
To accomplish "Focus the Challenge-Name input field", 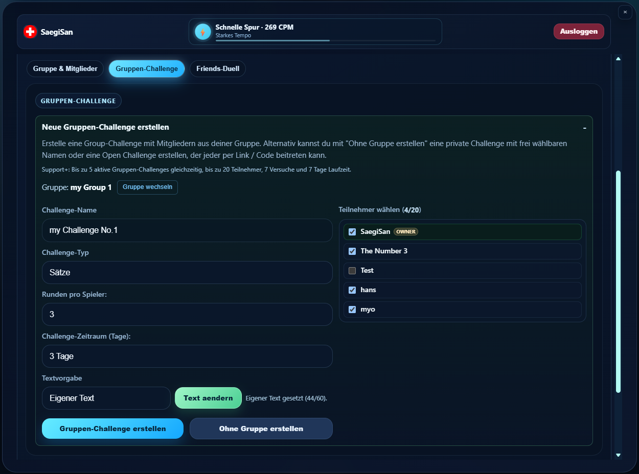I will (x=187, y=231).
